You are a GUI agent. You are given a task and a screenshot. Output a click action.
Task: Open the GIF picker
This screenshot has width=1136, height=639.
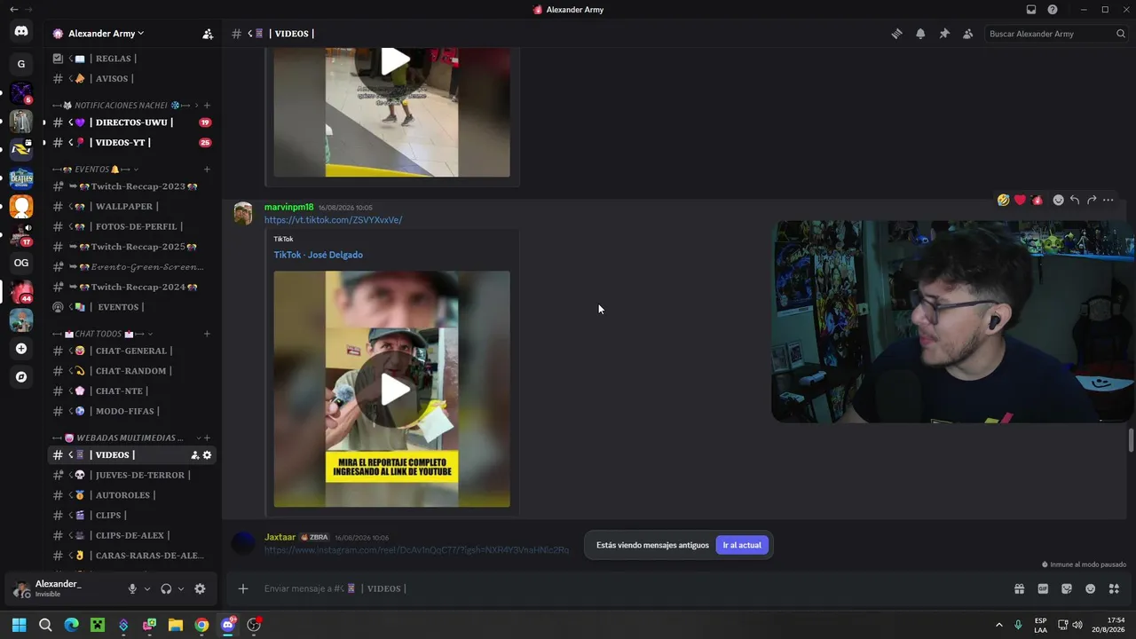point(1043,588)
